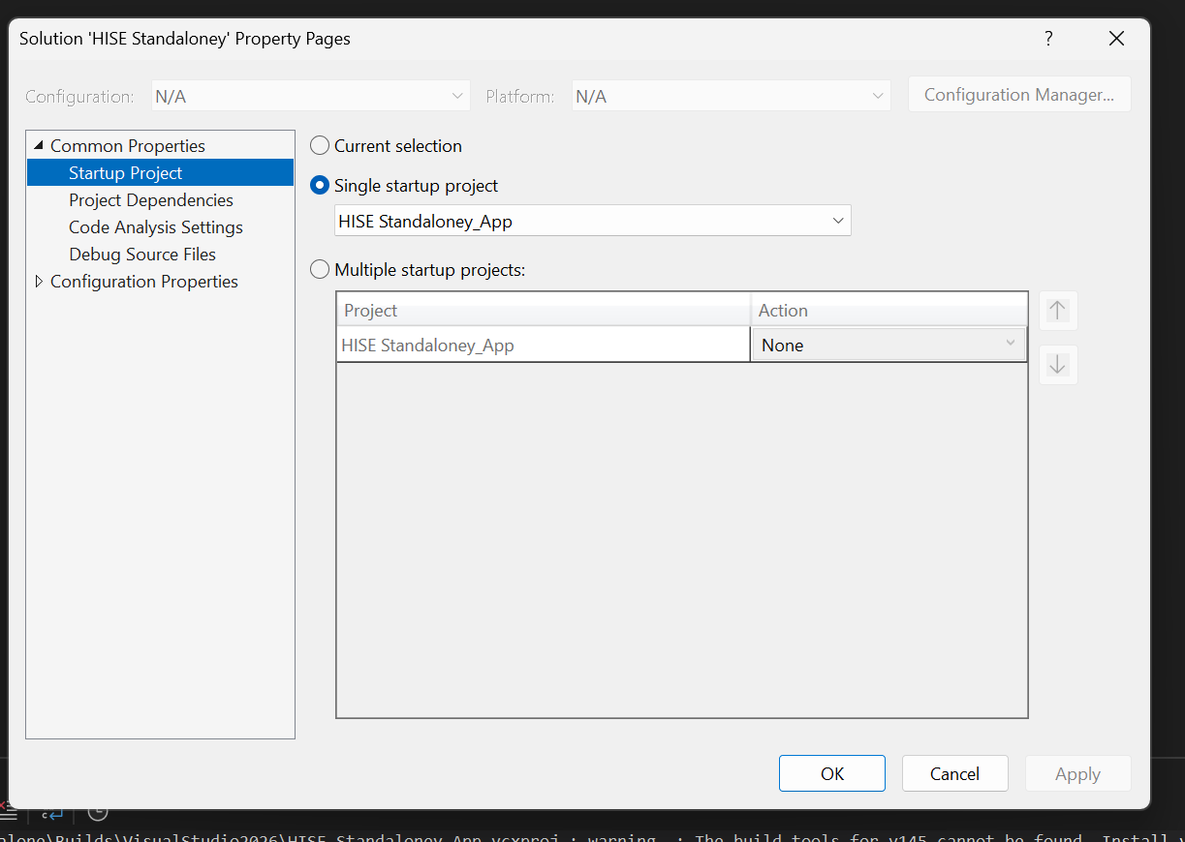Viewport: 1185px width, 842px height.
Task: Click the OK button
Action: pos(832,773)
